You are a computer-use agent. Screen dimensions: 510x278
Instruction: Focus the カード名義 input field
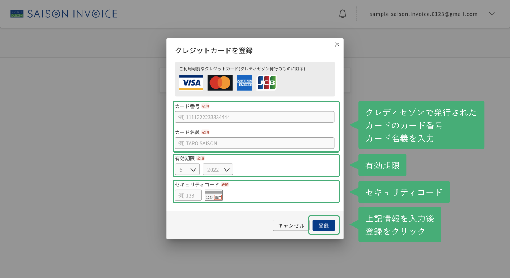pos(255,143)
